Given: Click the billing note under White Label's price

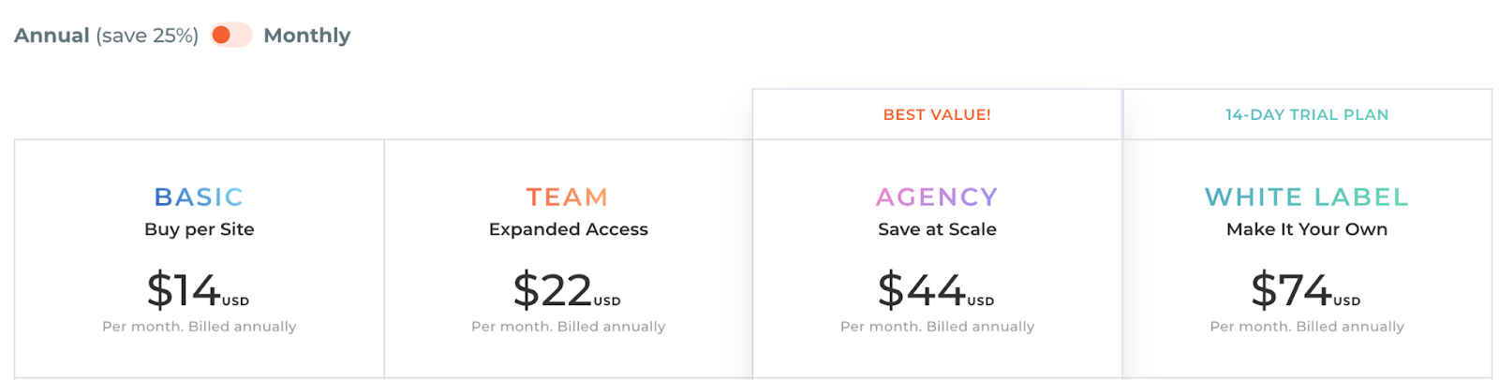Looking at the screenshot, I should [x=1307, y=327].
